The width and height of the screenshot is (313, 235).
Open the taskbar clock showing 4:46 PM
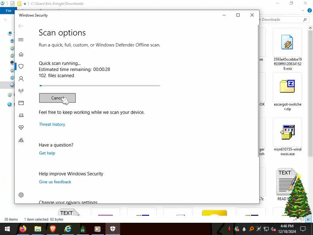click(287, 229)
